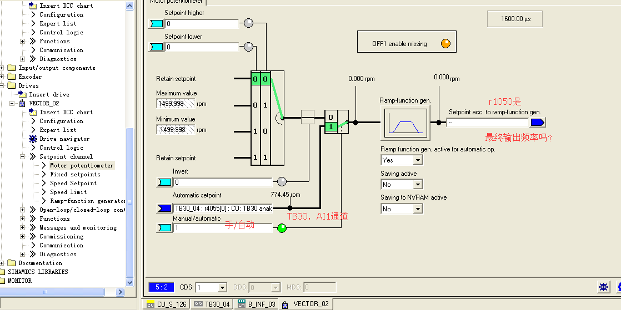
Task: Select Speed Setpoint in tree
Action: [73, 183]
